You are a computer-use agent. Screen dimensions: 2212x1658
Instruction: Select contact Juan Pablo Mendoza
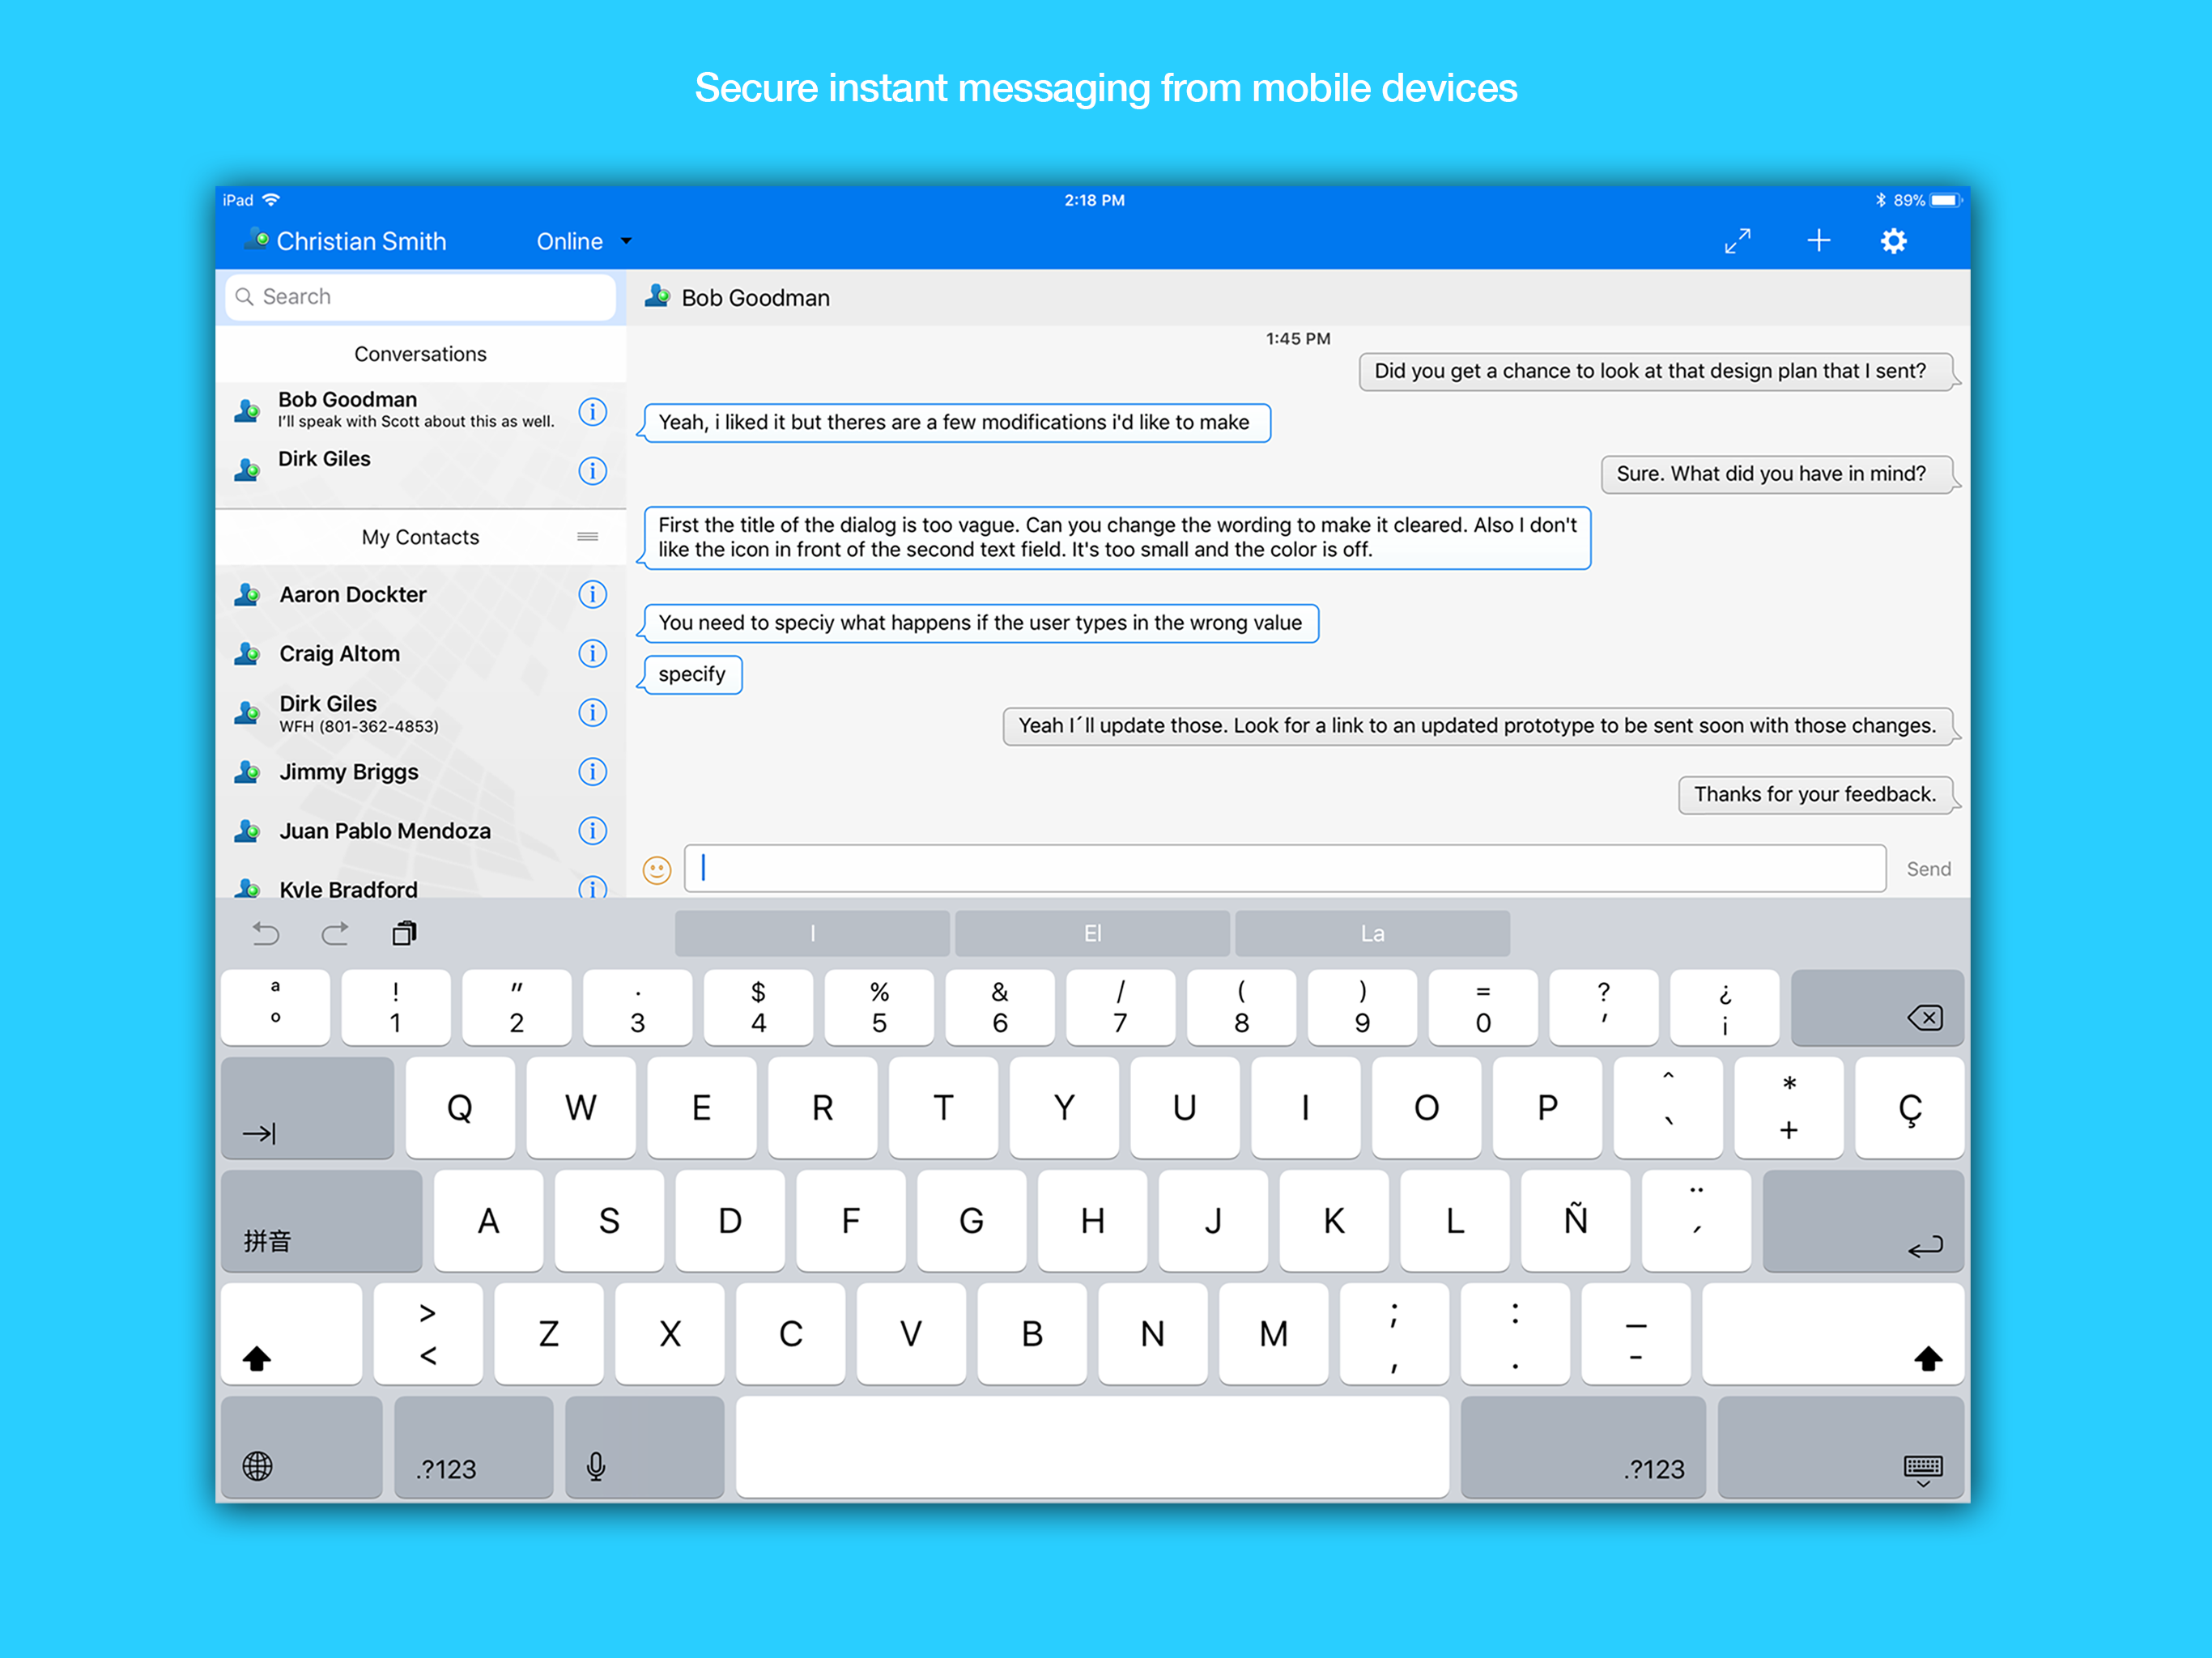tap(385, 831)
